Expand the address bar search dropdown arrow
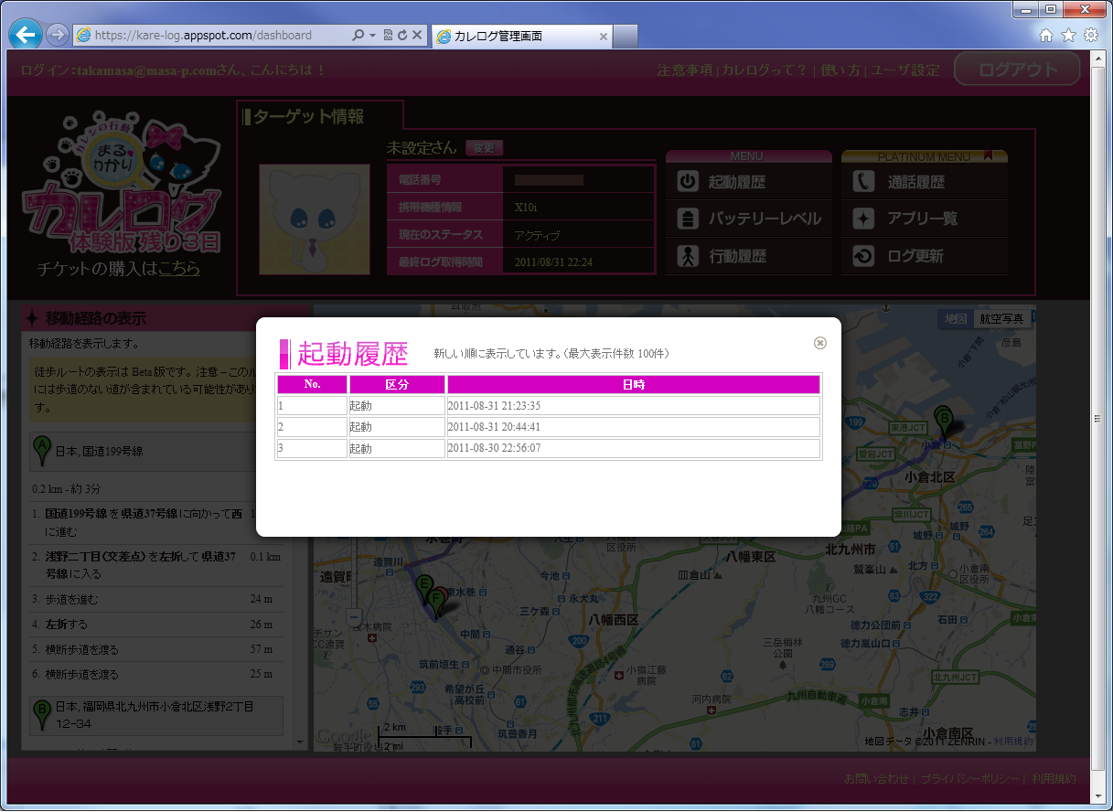1113x812 pixels. coord(373,36)
